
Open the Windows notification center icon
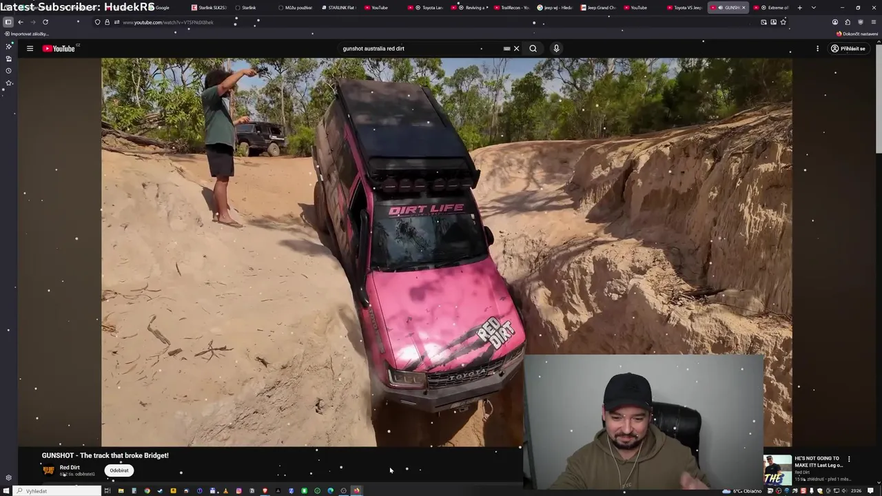pyautogui.click(x=870, y=491)
